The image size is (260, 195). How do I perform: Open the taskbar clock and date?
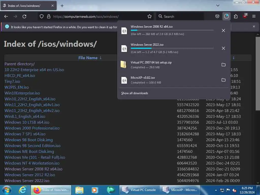247,190
